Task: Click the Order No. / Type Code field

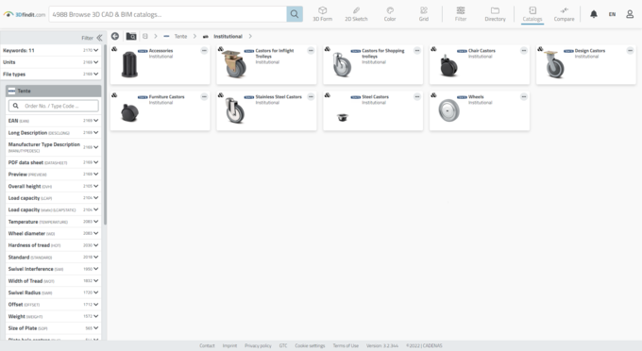Action: click(x=53, y=106)
